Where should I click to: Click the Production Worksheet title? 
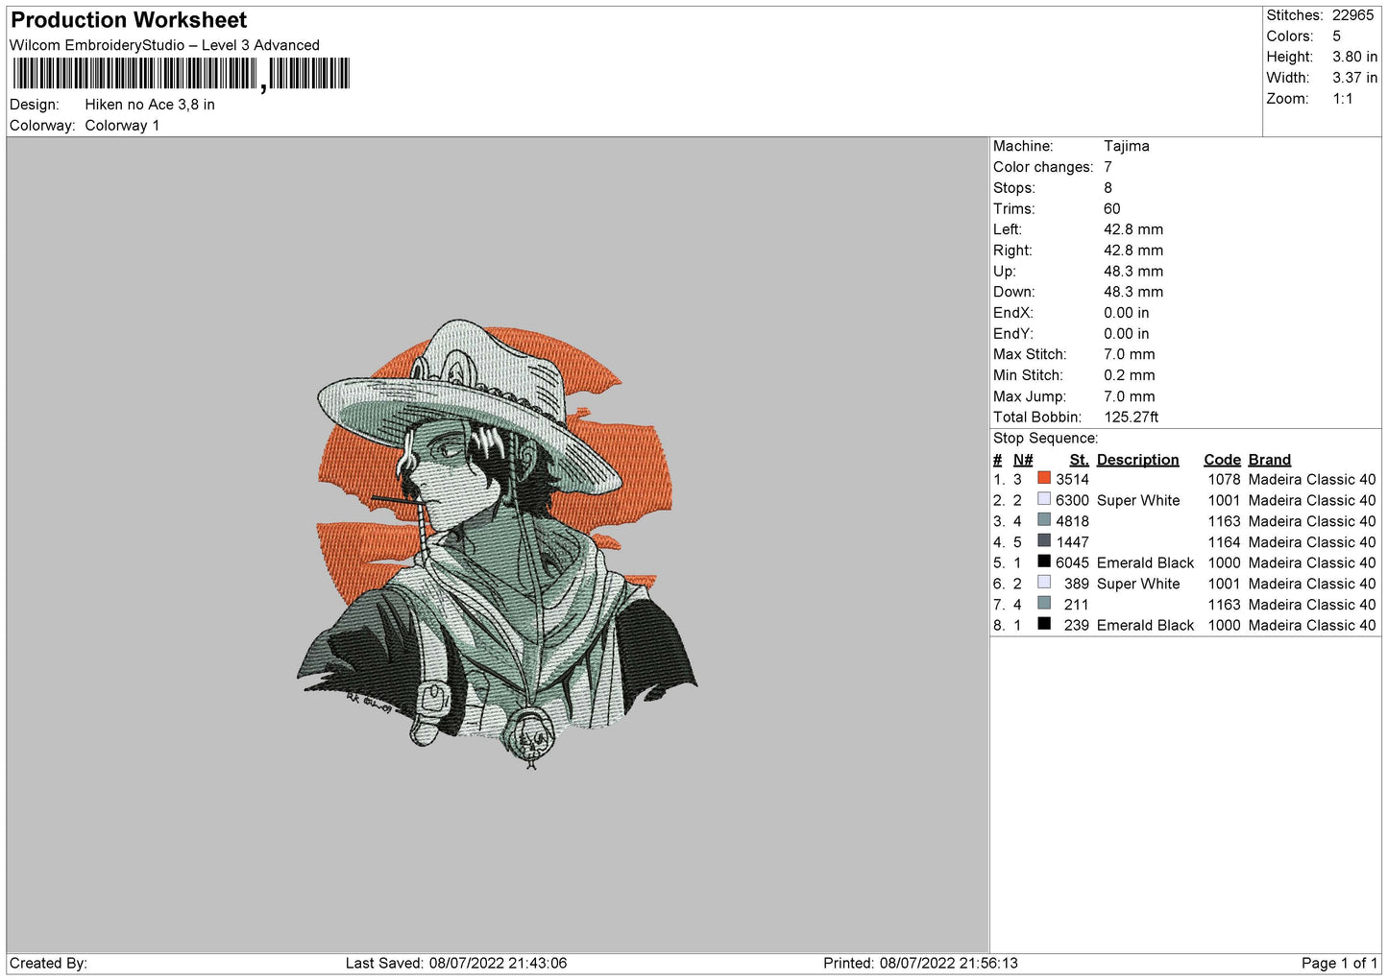pyautogui.click(x=129, y=20)
